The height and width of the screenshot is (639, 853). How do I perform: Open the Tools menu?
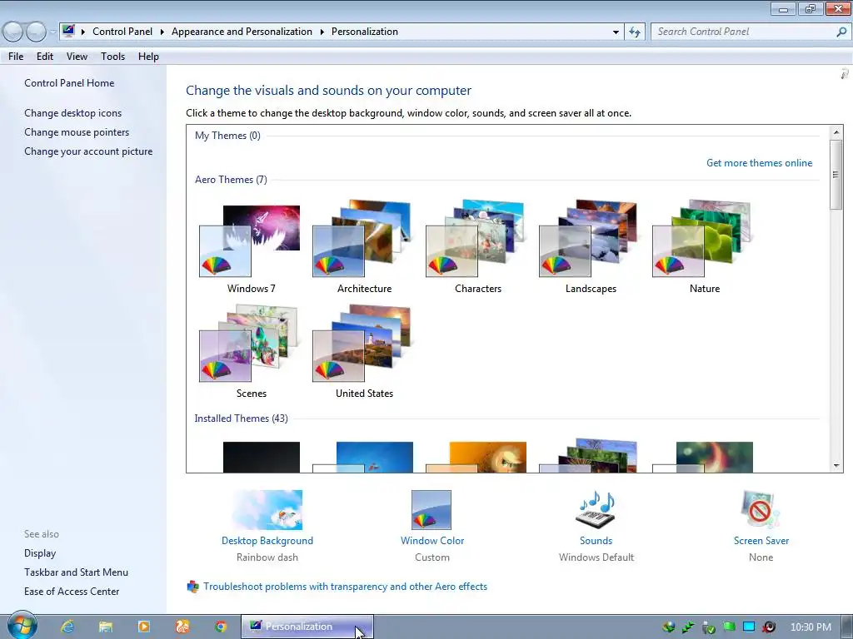pos(112,57)
